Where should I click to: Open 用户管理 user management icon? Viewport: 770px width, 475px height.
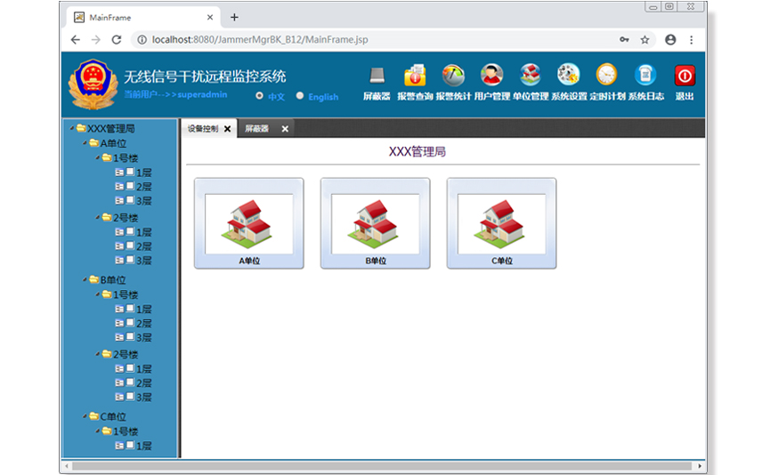tap(491, 75)
